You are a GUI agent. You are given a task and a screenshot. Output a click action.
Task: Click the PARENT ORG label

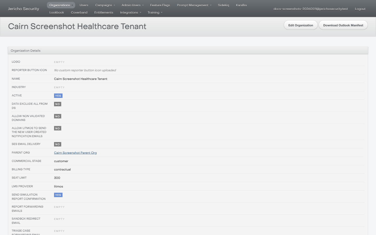coord(21,153)
